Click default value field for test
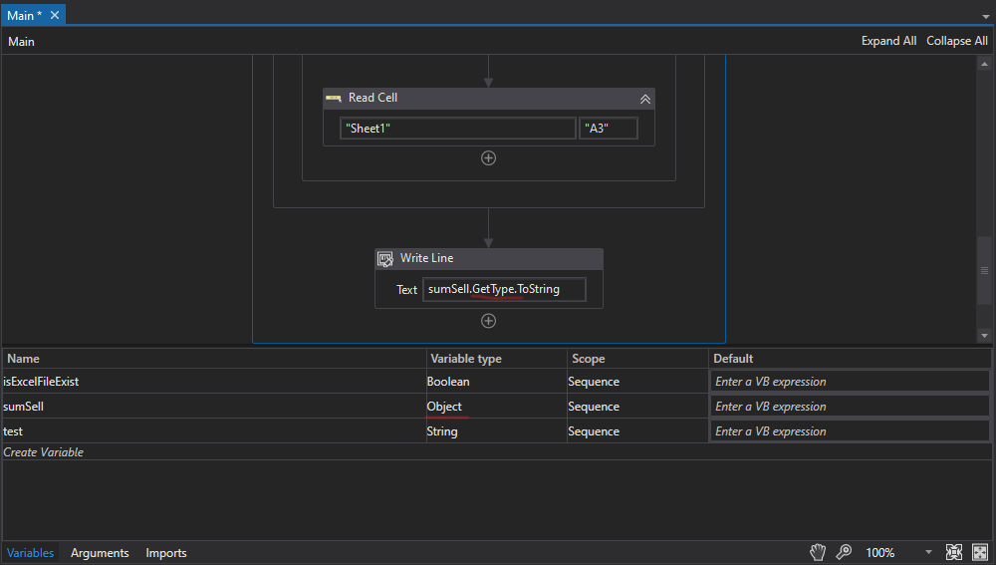Viewport: 996px width, 565px height. [x=850, y=430]
